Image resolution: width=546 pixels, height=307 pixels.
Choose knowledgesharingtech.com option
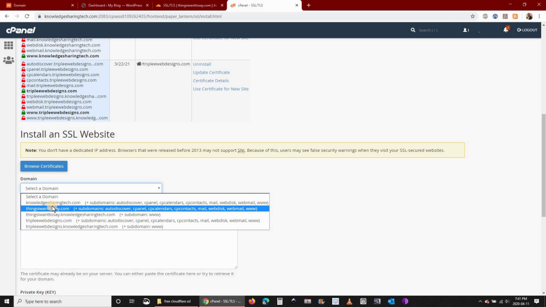145,203
